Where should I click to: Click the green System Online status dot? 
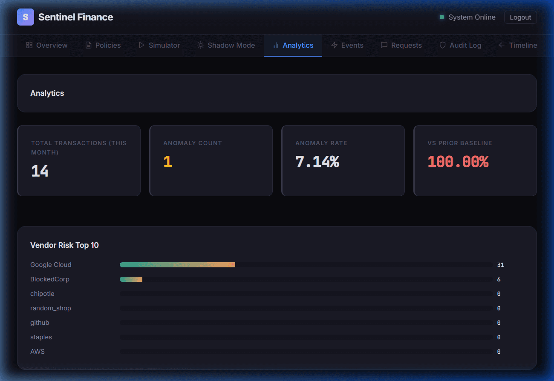click(442, 17)
